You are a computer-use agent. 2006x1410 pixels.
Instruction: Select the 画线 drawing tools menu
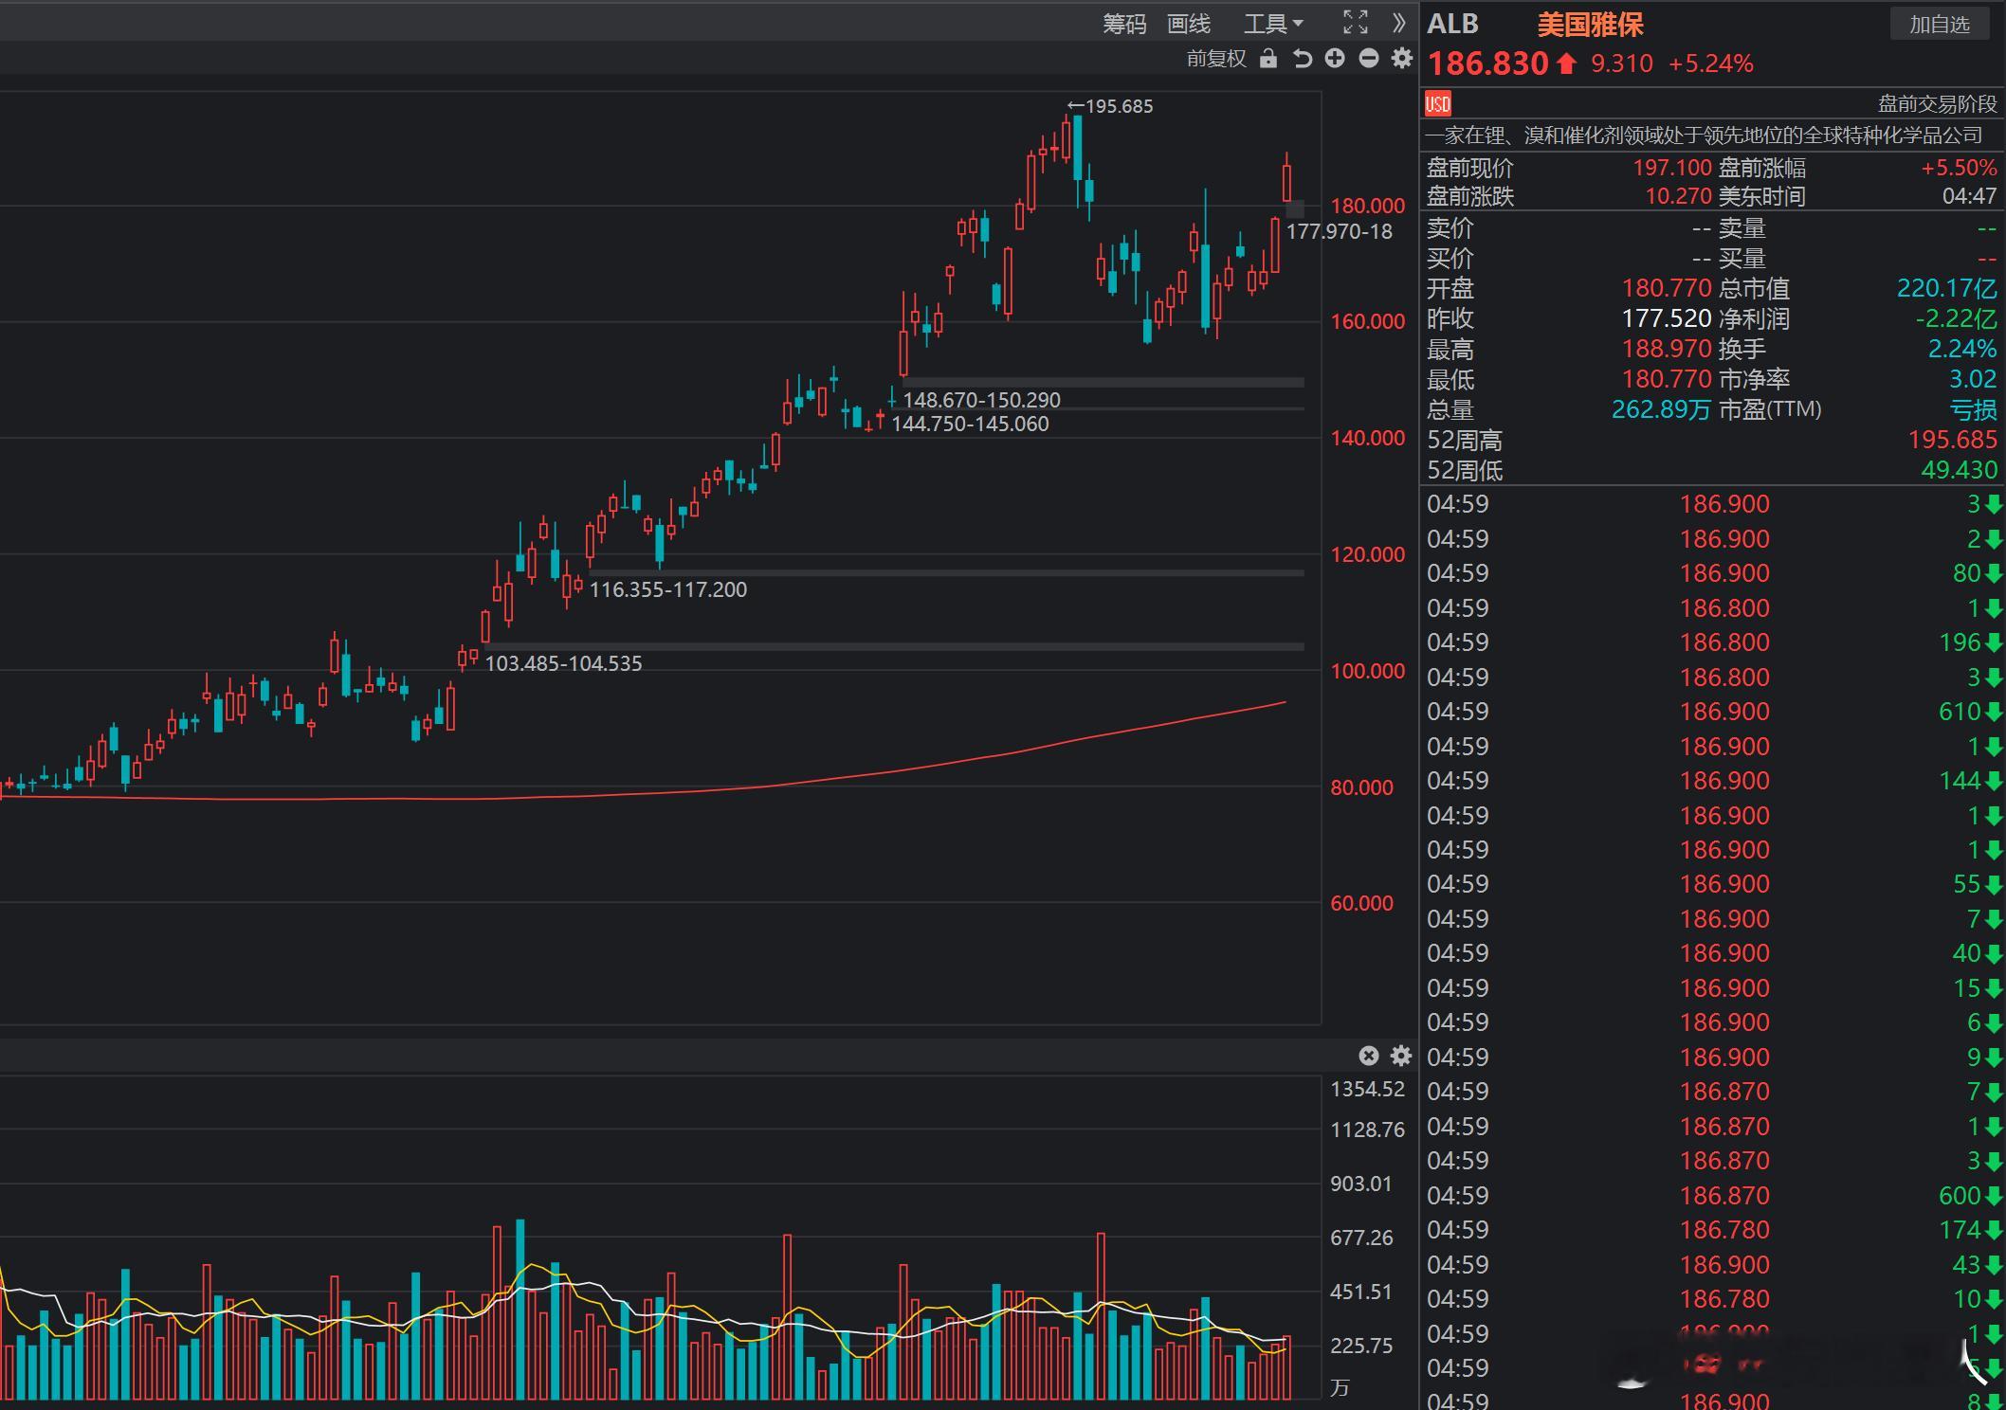click(1189, 24)
